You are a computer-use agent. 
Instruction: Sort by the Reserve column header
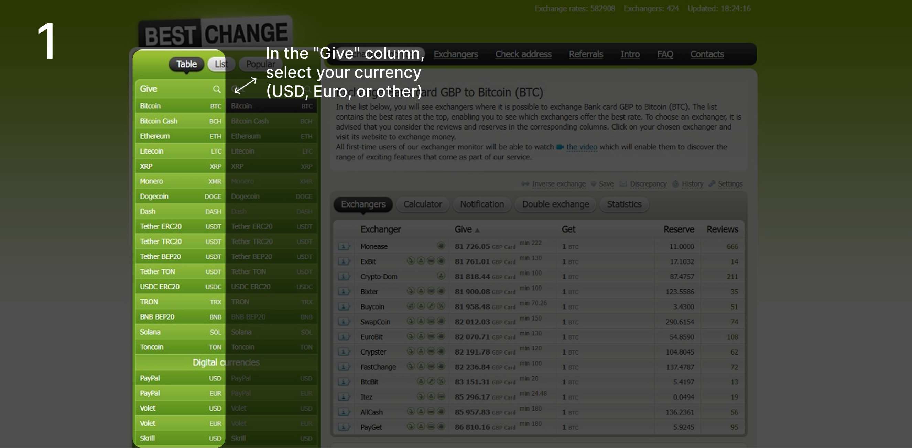(x=678, y=229)
